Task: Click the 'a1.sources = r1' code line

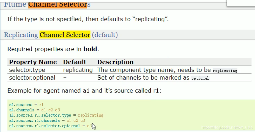Action: 26,104
